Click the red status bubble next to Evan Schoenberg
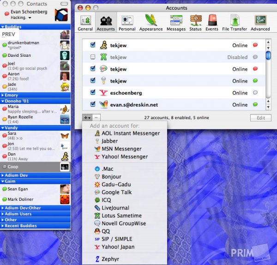The height and width of the screenshot is (265, 277). [x=7, y=13]
